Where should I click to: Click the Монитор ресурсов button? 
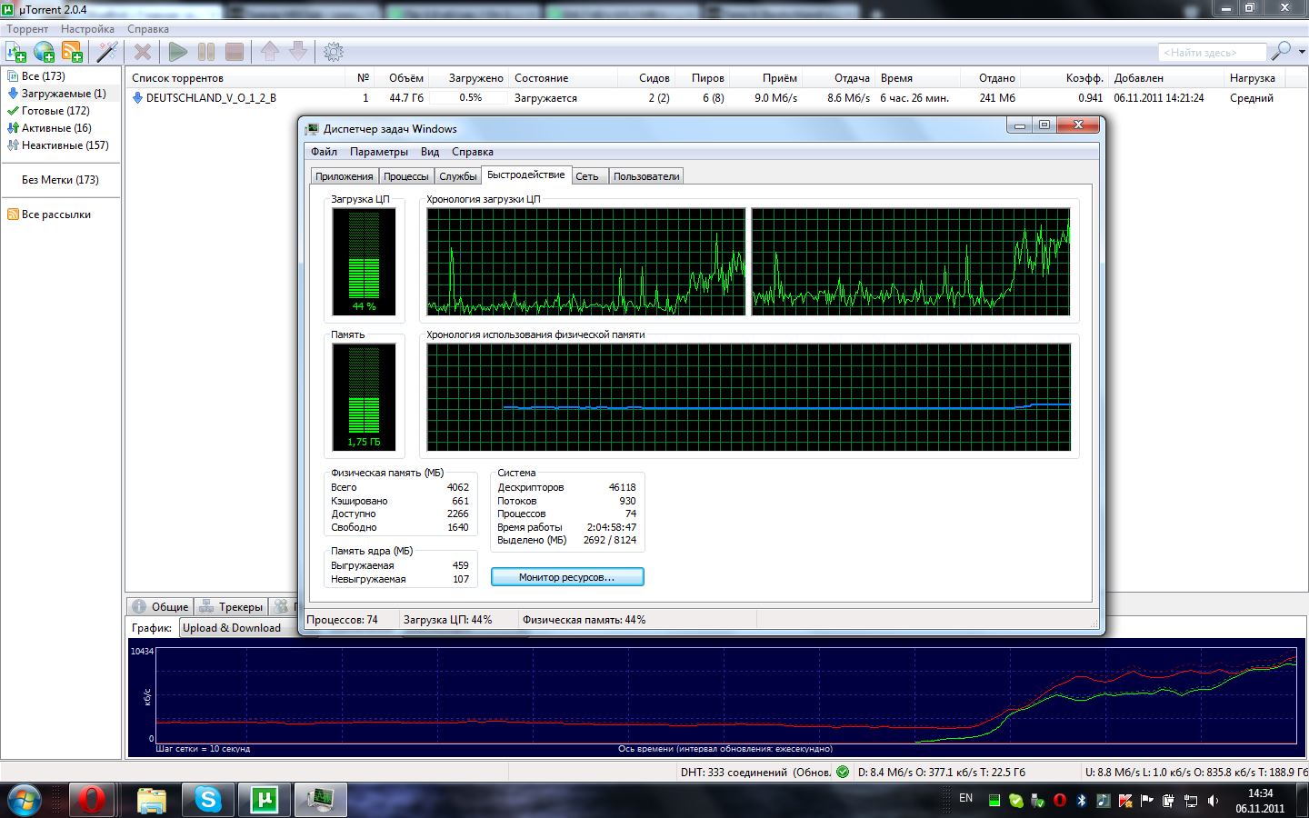[567, 577]
